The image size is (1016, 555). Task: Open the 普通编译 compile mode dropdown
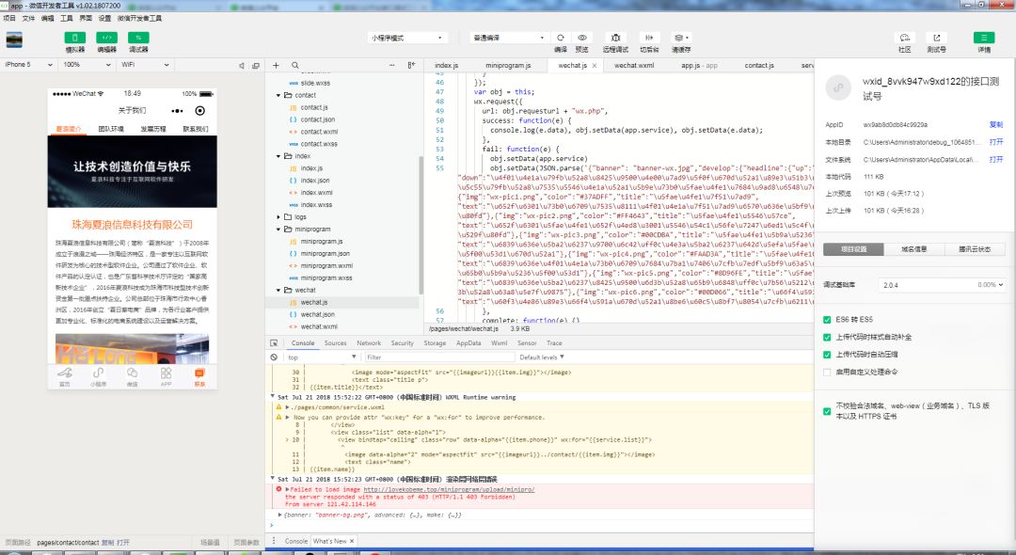click(x=509, y=38)
